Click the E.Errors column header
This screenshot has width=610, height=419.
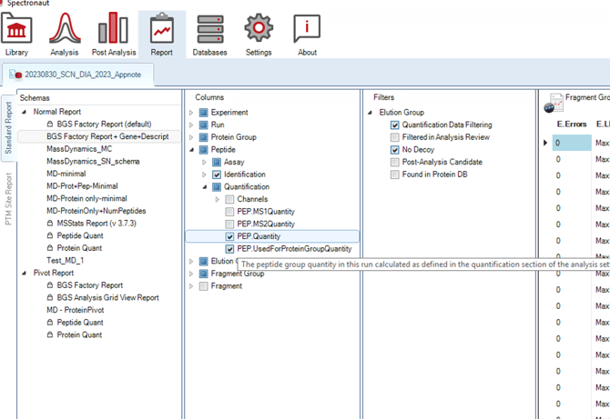571,124
